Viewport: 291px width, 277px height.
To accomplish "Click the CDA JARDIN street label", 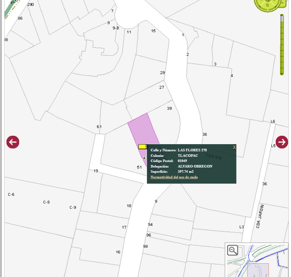I will tap(260, 216).
